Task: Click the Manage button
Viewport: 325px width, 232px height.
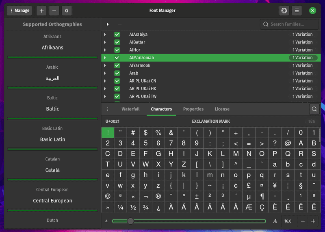Action: click(19, 11)
